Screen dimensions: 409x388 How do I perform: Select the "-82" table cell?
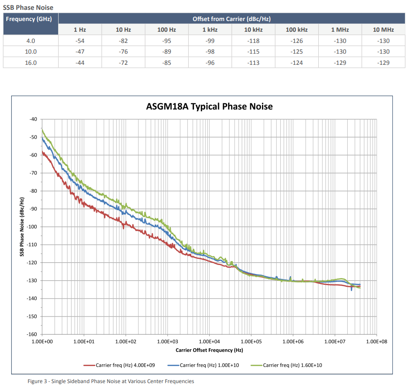coord(123,41)
